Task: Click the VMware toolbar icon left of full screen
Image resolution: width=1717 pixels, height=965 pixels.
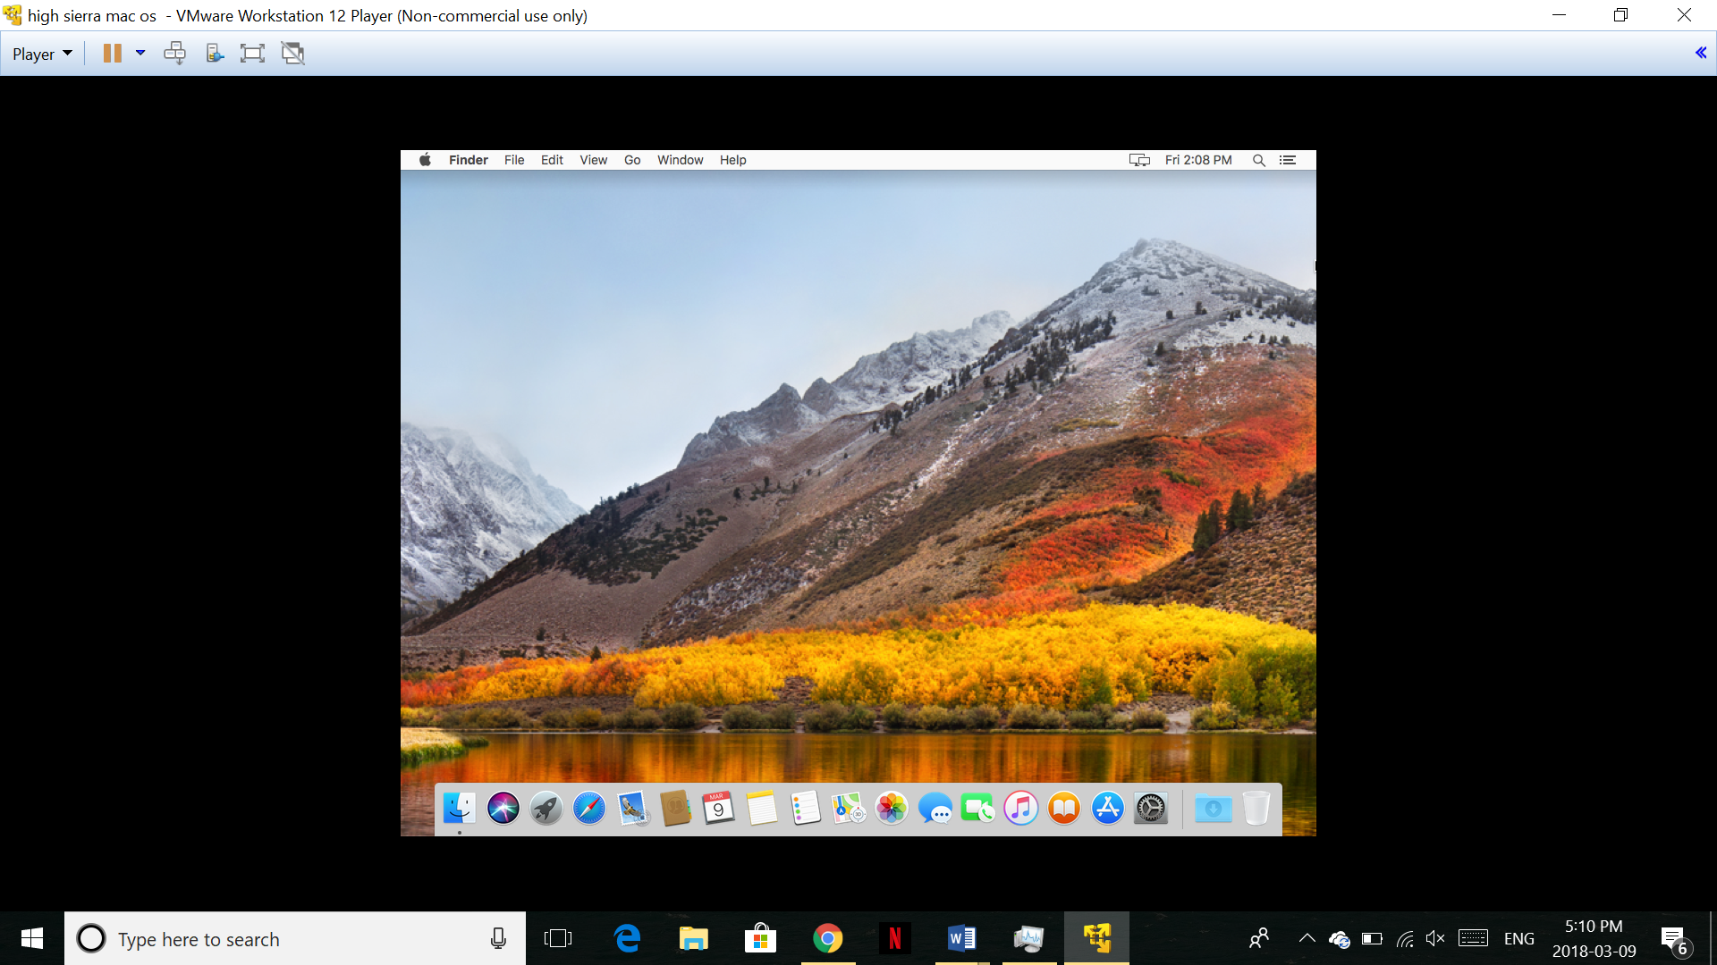Action: pos(215,54)
